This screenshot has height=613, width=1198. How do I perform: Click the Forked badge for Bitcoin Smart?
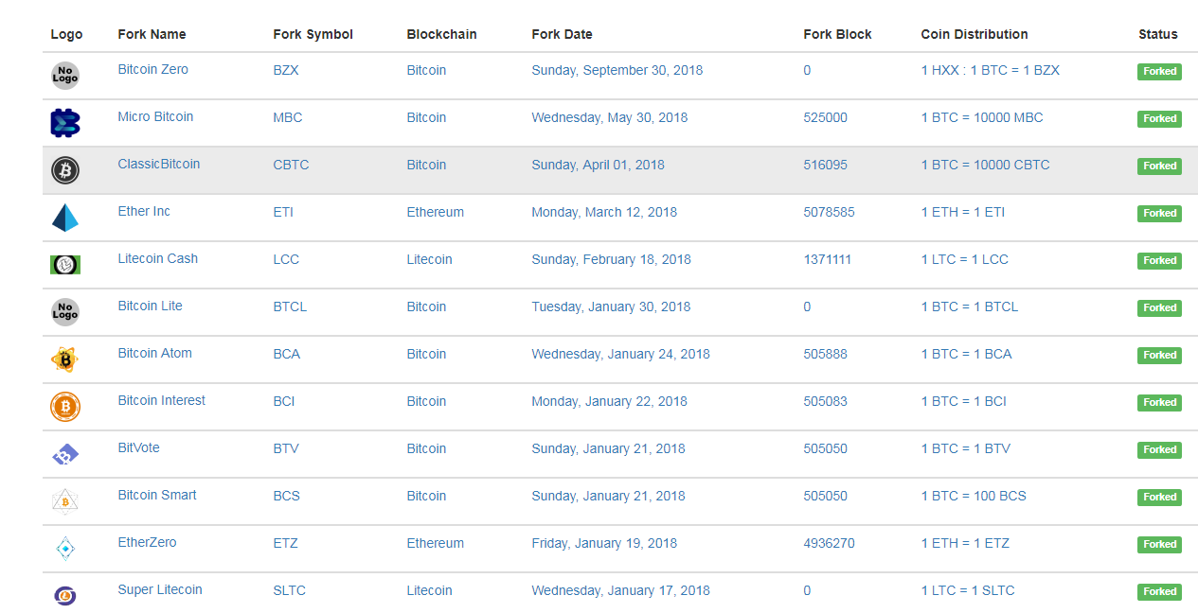click(1159, 497)
